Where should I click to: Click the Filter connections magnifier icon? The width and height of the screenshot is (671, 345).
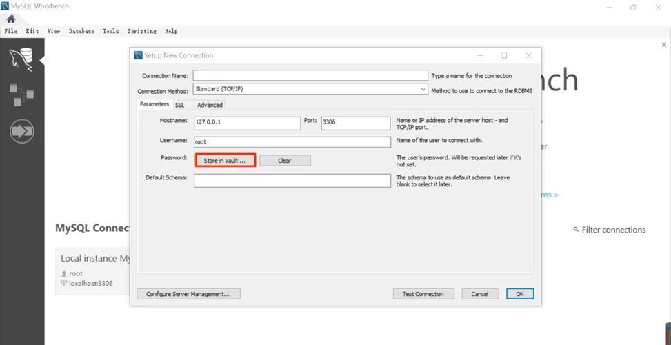tap(576, 230)
